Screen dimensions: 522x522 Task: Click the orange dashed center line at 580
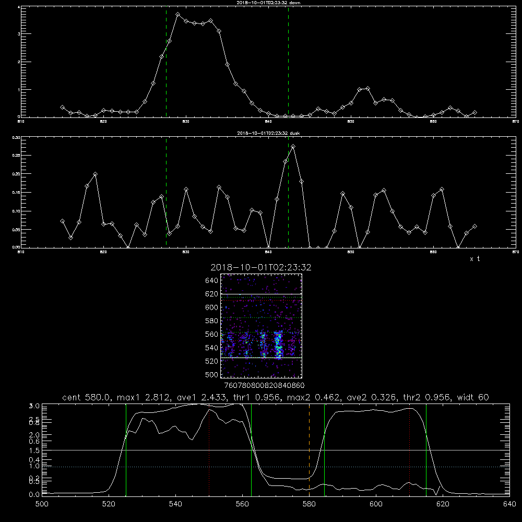[309, 449]
